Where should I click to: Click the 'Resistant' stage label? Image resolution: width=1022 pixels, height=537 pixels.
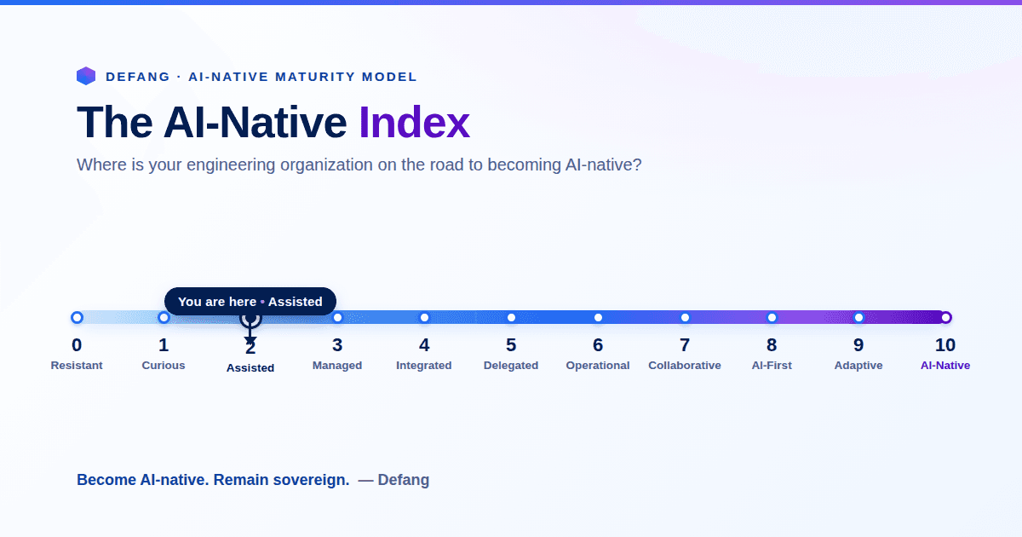(x=77, y=365)
